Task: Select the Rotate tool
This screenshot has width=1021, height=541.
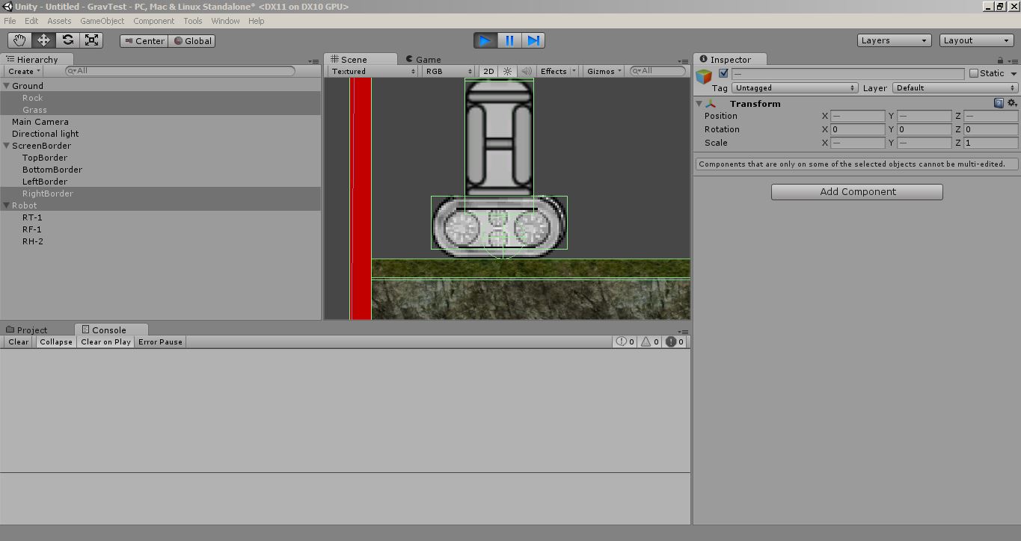Action: pos(67,40)
